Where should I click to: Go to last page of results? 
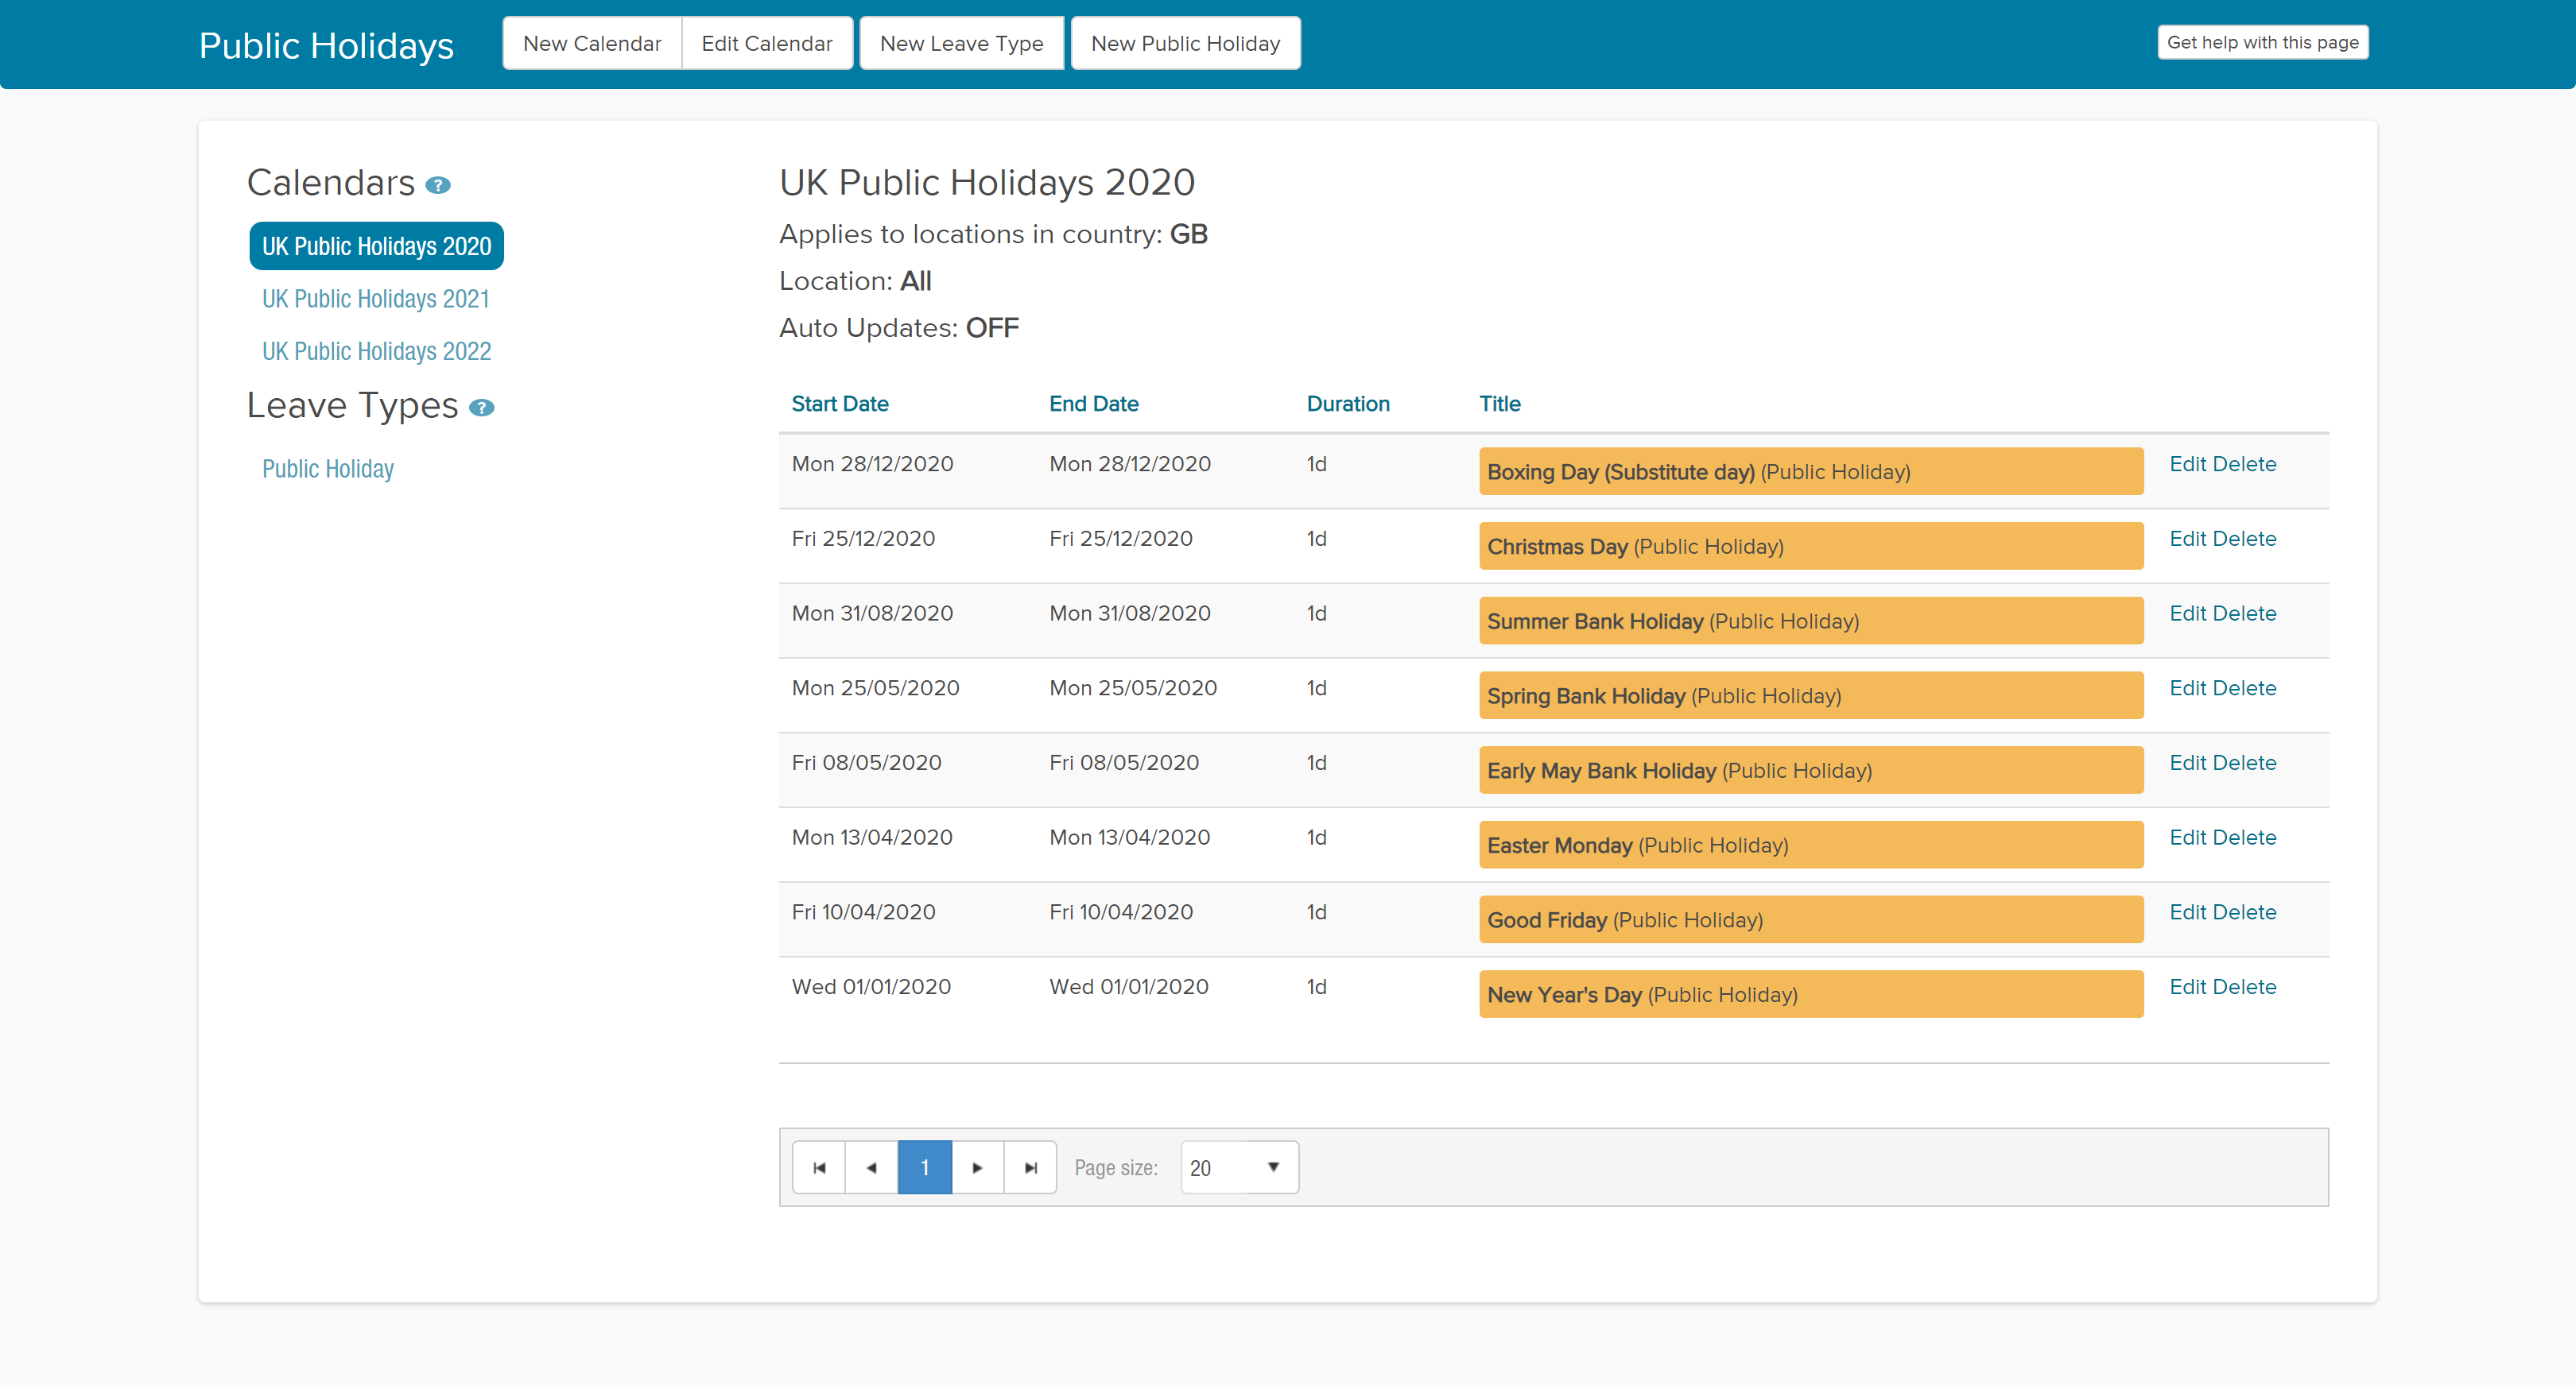coord(1030,1167)
